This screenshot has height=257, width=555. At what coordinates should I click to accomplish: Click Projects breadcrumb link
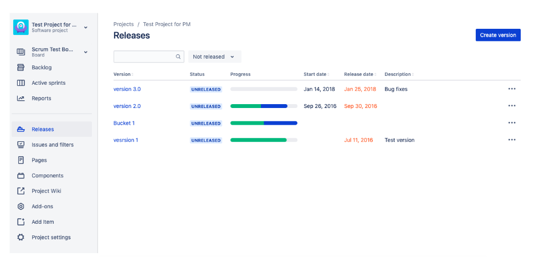point(124,24)
